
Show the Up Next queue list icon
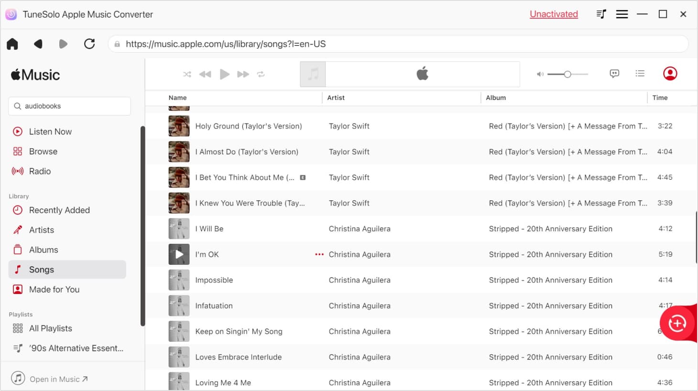[x=640, y=74]
